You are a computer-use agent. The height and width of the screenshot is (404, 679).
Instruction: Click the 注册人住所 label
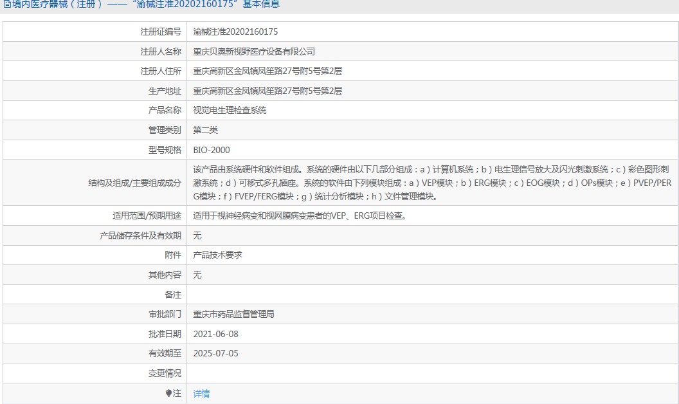(x=161, y=71)
